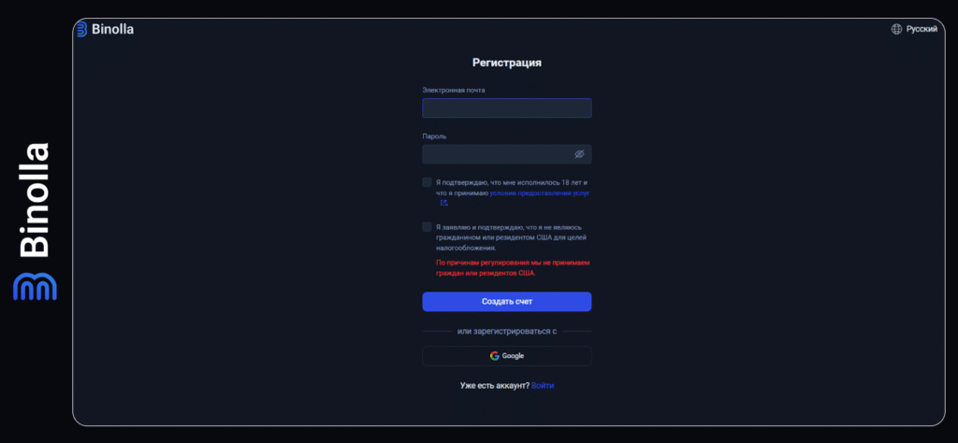Screen dimensions: 958x443
Task: Click the Binolla header brand name text
Action: pyautogui.click(x=112, y=29)
